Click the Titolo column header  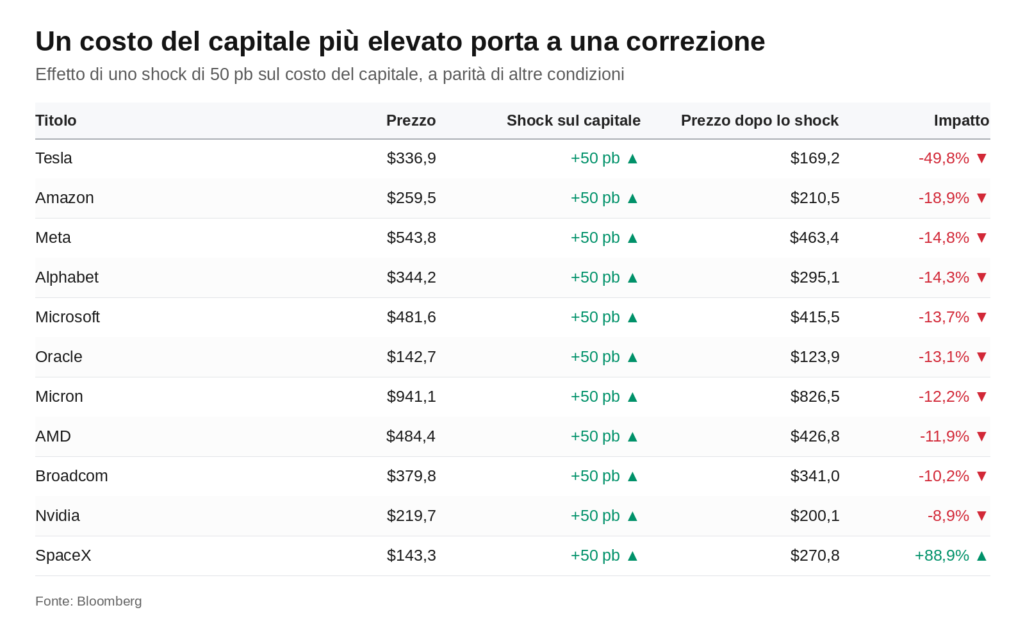coord(56,120)
